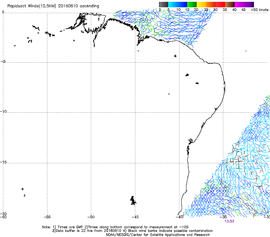Screen dimensions: 270x237
Task: Click the '-45' longitude axis label
Action: pyautogui.click(x=135, y=217)
